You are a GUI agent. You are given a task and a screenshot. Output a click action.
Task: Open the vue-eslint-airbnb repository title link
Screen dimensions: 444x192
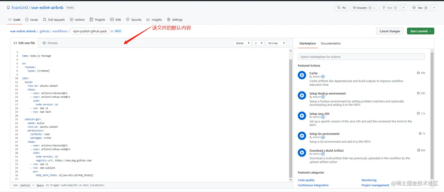(47, 8)
